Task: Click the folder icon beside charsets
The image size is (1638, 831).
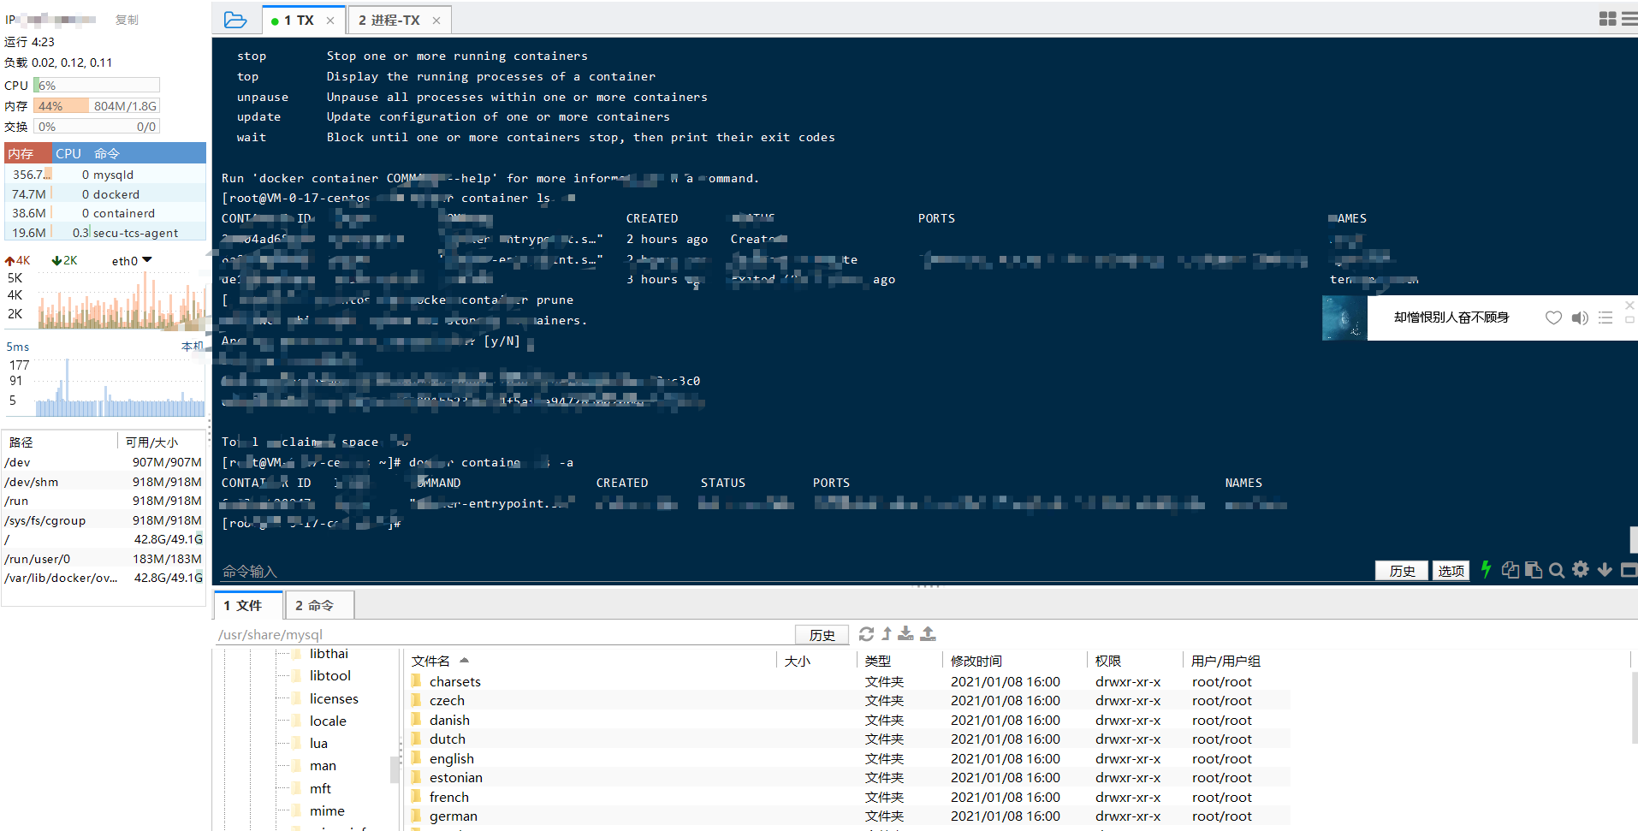Action: click(416, 681)
